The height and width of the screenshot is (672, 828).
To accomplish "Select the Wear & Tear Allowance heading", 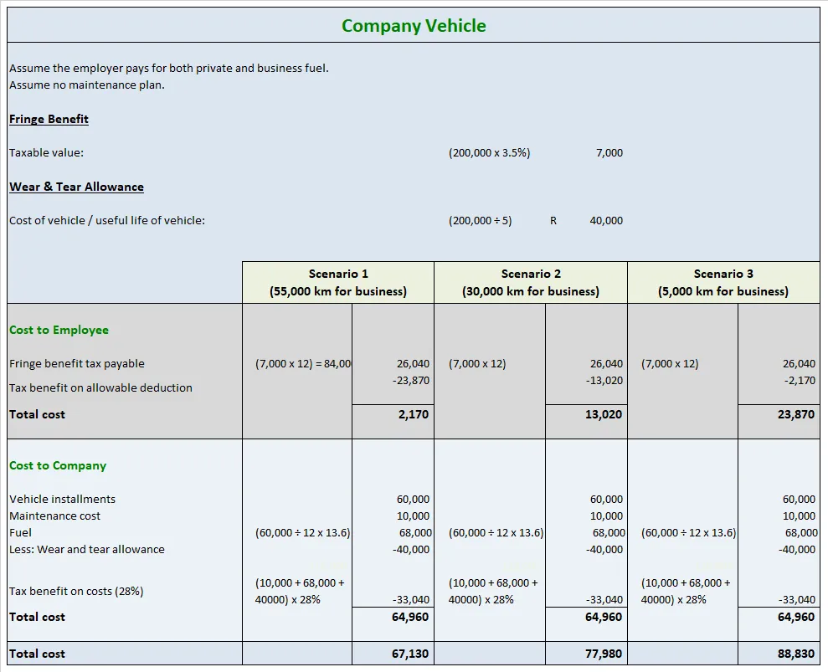I will (76, 186).
